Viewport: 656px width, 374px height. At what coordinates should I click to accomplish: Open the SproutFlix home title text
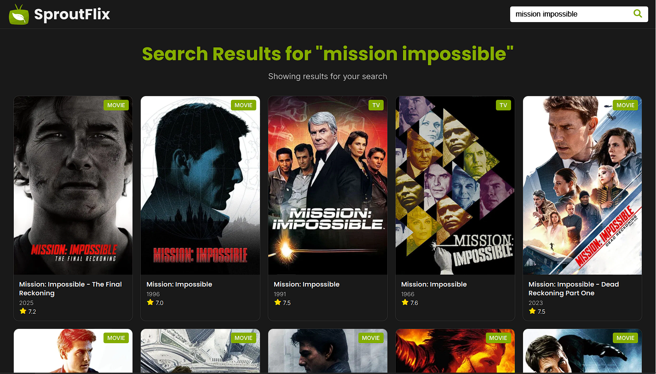coord(72,15)
